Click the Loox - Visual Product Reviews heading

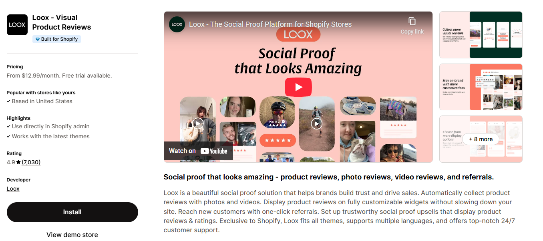pos(62,22)
